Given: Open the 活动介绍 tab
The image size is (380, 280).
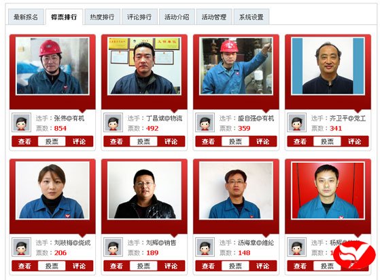Looking at the screenshot, I should pos(177,17).
